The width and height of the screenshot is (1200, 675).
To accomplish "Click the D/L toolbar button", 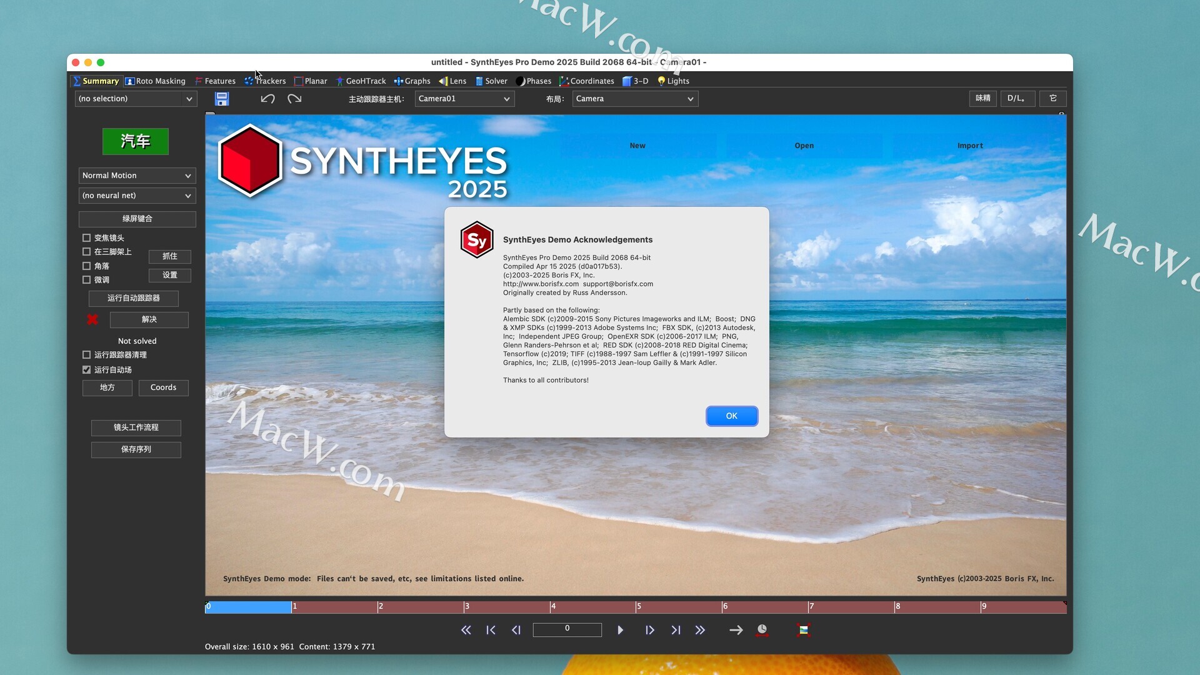I will point(1017,98).
